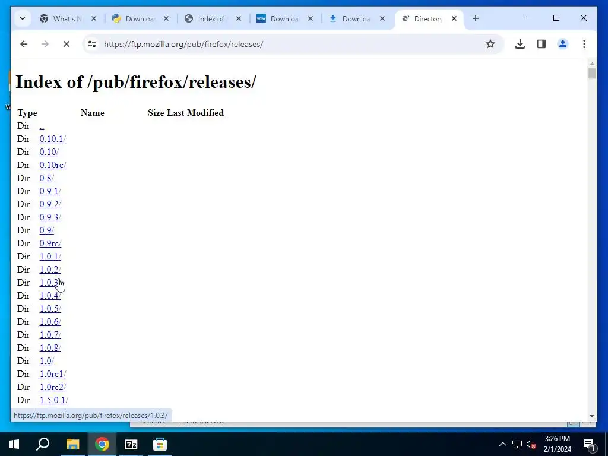Viewport: 608px width, 456px height.
Task: Switch to the Index of tab
Action: point(212,18)
